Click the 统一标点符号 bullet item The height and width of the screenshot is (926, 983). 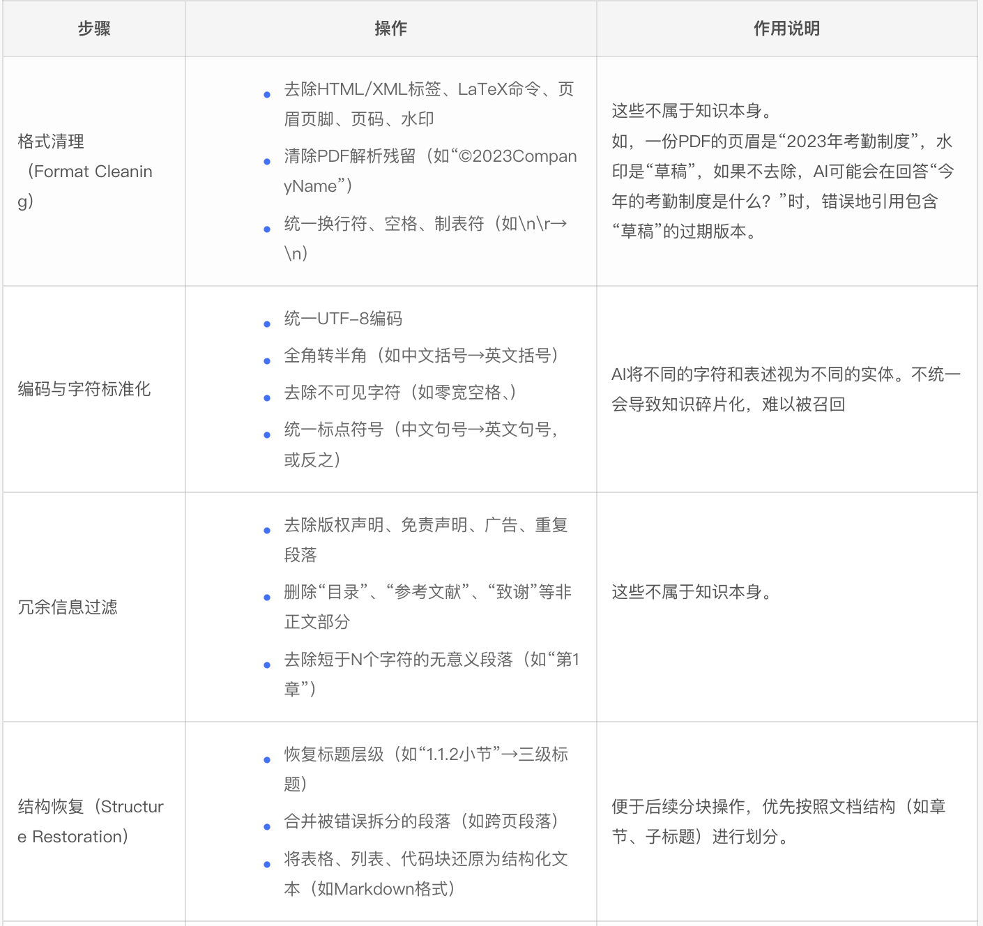pos(421,444)
